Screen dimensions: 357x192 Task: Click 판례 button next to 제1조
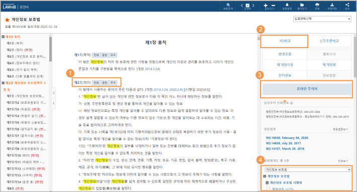point(96,55)
